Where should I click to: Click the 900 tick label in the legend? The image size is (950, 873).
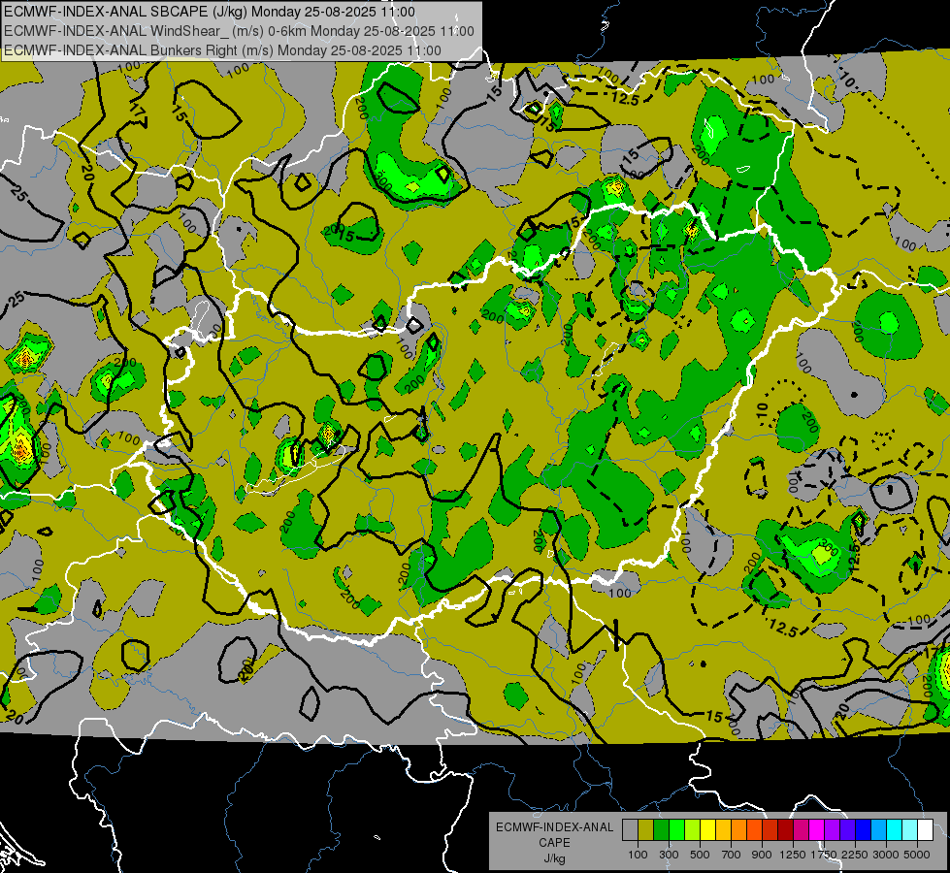762,855
